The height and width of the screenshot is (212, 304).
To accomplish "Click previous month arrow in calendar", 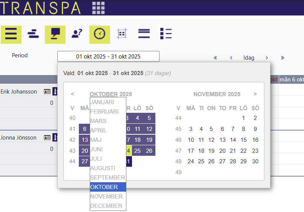I will coord(72,94).
